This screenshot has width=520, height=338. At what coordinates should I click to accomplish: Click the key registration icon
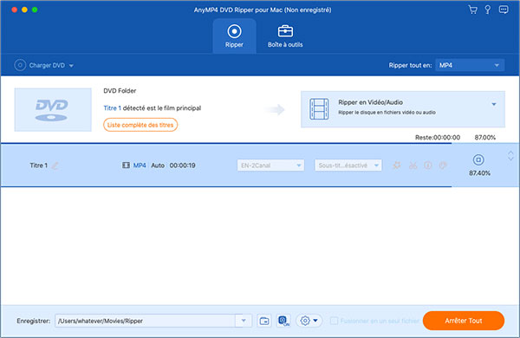coord(487,10)
